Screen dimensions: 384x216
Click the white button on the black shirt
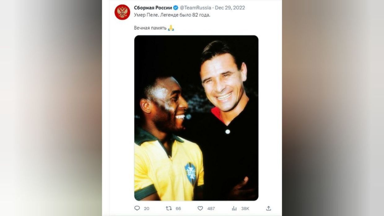pyautogui.click(x=228, y=132)
